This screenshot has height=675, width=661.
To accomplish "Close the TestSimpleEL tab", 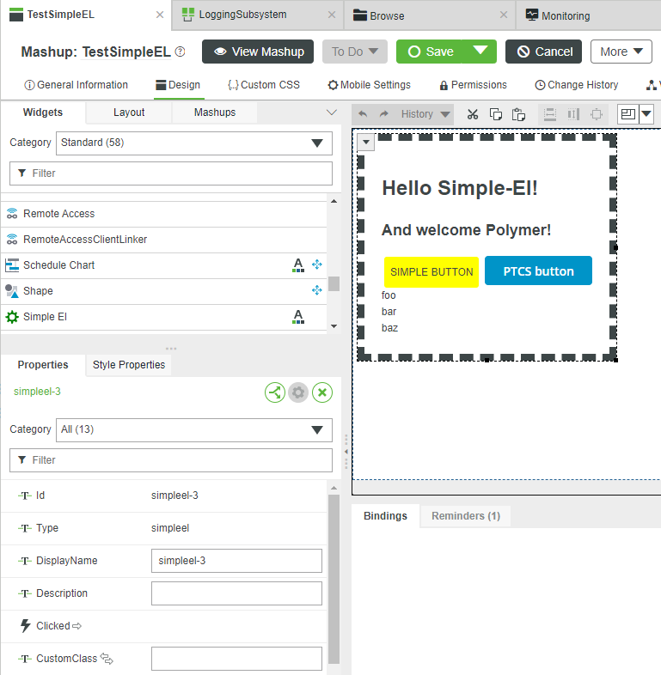I will [160, 15].
